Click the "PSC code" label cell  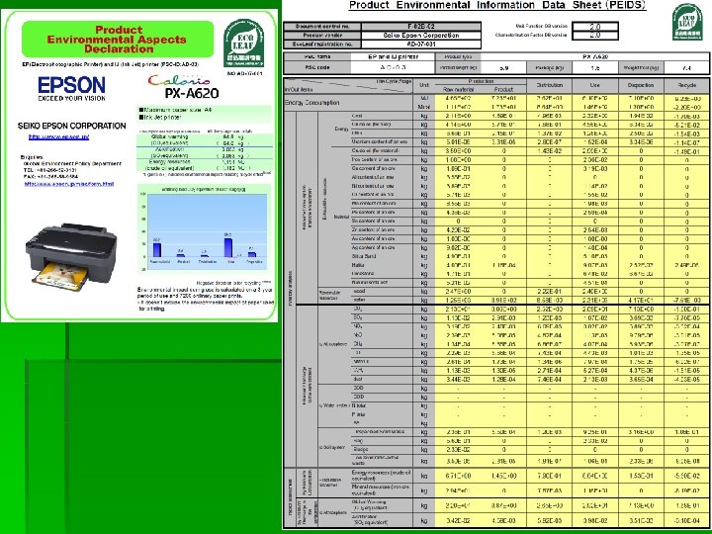[317, 67]
